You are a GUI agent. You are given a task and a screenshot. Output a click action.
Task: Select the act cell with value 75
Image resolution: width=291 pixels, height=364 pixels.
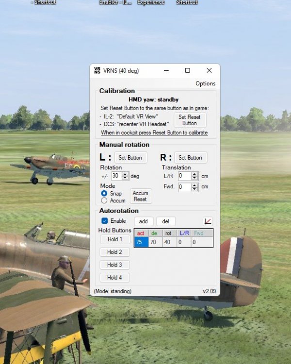pos(141,242)
